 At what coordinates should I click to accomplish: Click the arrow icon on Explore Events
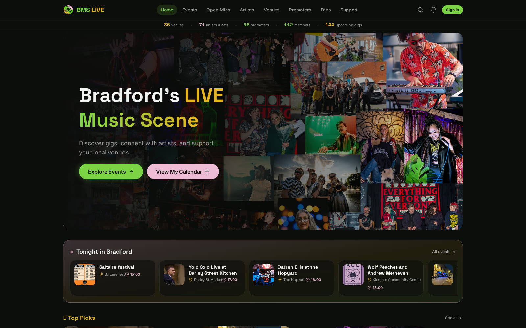point(131,172)
